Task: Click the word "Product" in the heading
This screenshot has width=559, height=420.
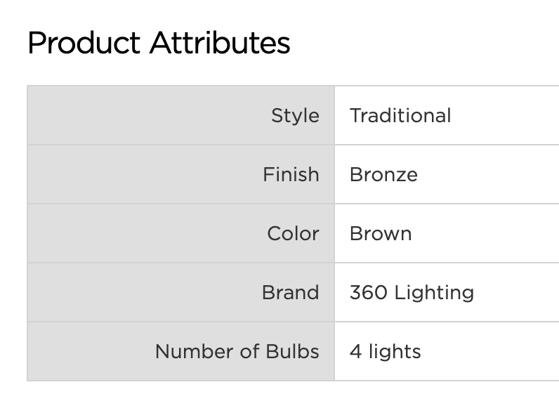Action: click(x=84, y=43)
